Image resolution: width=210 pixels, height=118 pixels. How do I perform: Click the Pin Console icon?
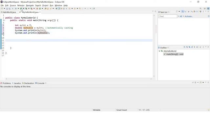point(193,83)
